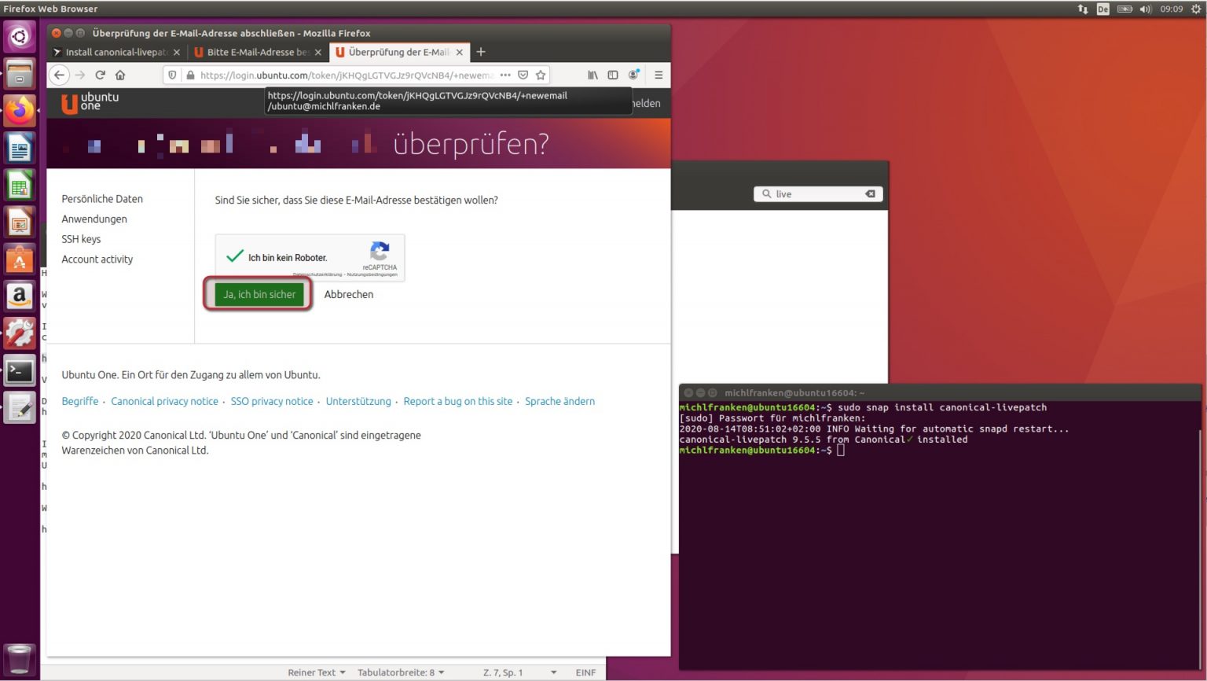The width and height of the screenshot is (1207, 681).
Task: Go back one page in Firefox
Action: [x=60, y=75]
